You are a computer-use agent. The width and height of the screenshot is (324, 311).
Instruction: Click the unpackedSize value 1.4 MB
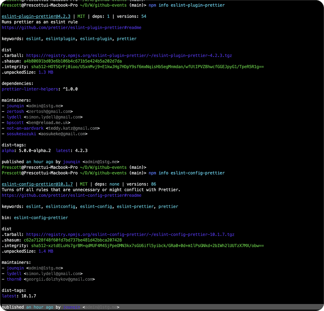point(46,251)
